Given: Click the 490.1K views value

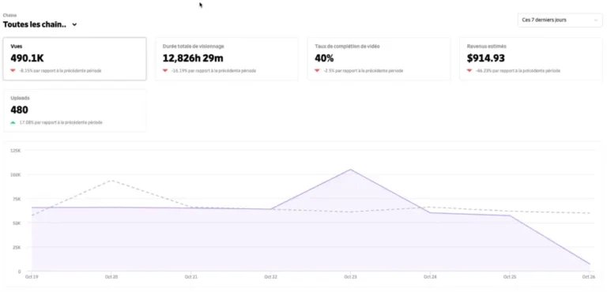Looking at the screenshot, I should tap(27, 58).
